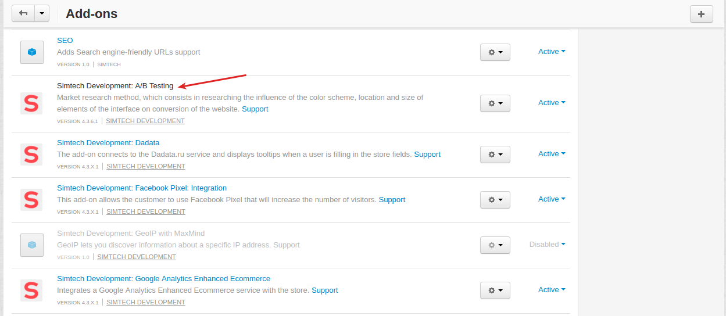This screenshot has width=726, height=316.
Task: Change Facebook Pixel Active status
Action: [552, 199]
